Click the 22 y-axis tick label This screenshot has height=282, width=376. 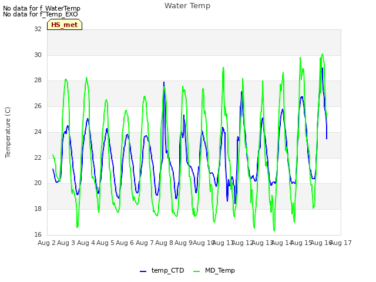[38, 157]
